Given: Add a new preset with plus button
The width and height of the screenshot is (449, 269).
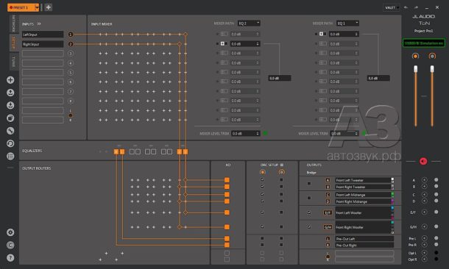Looking at the screenshot, I should click(49, 7).
